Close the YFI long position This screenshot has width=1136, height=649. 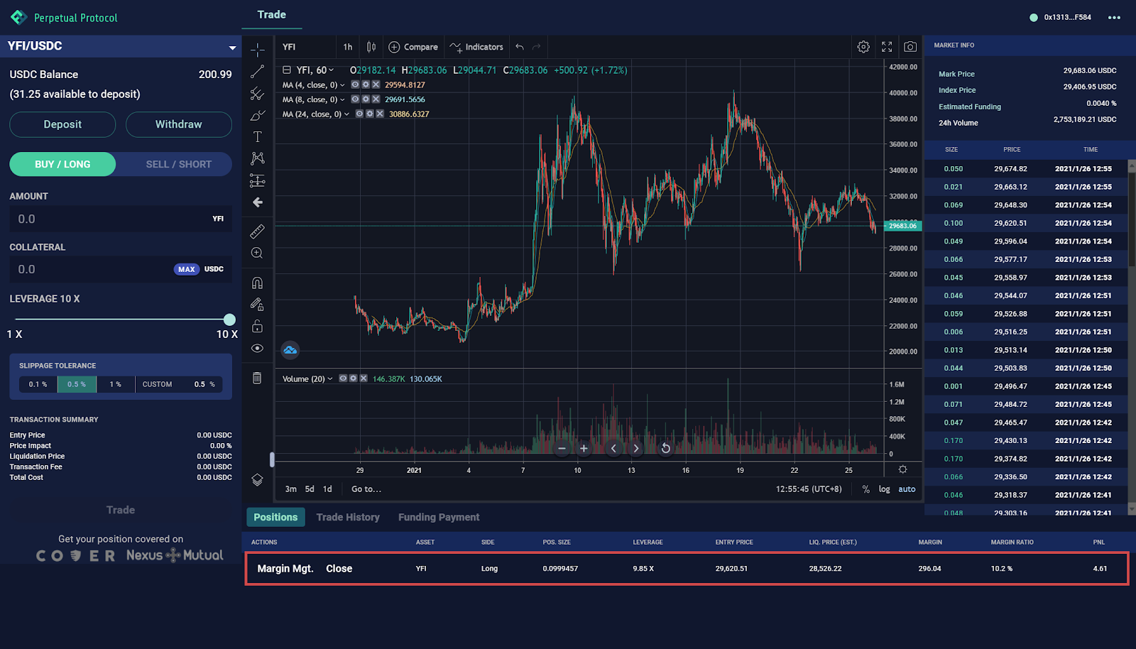pyautogui.click(x=339, y=569)
